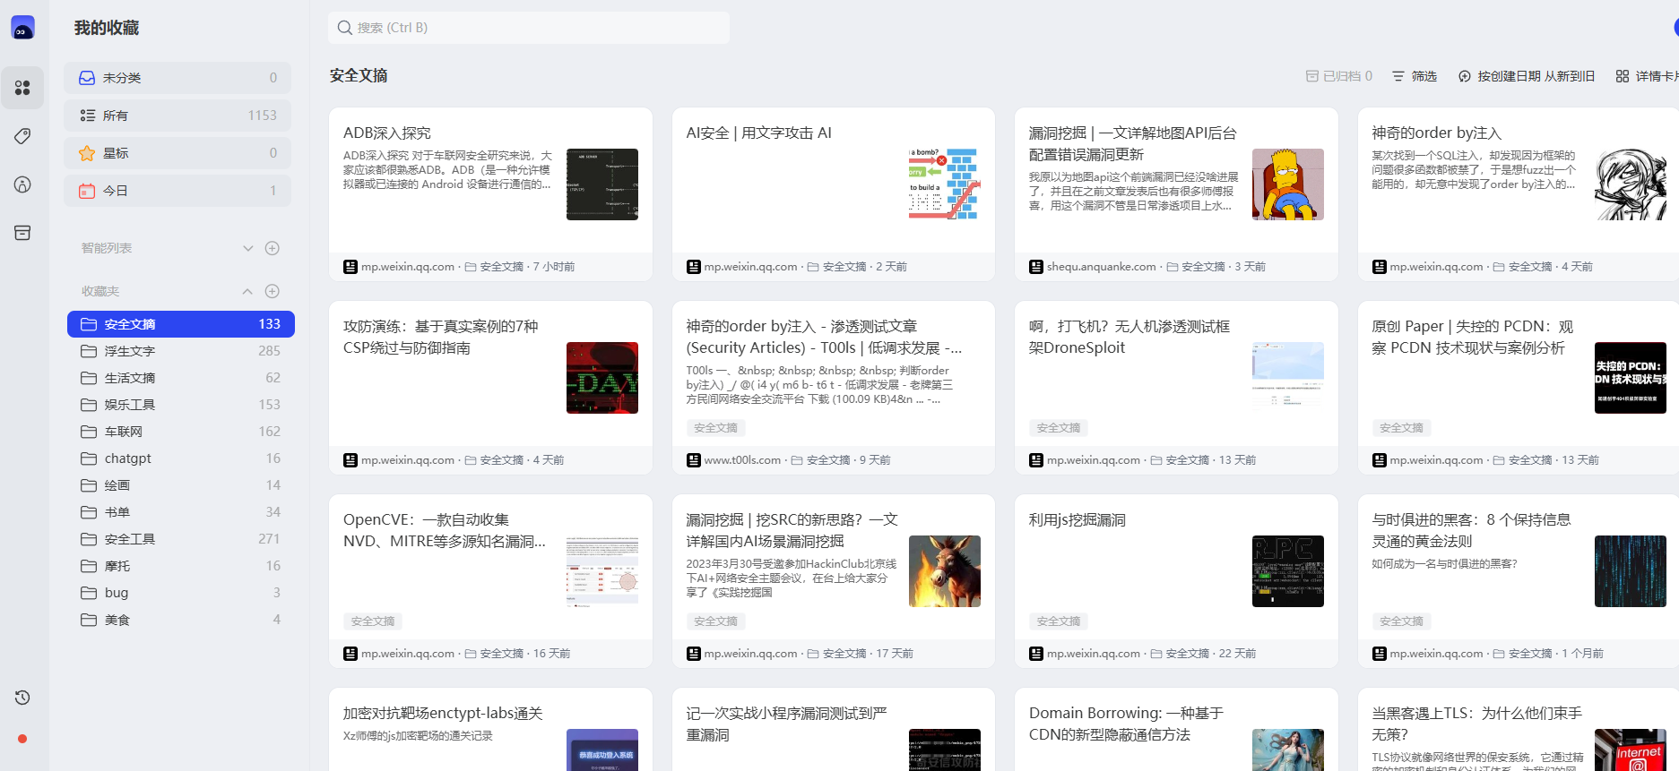Select the 娱乐工具 folder
Image resolution: width=1679 pixels, height=771 pixels.
point(181,405)
